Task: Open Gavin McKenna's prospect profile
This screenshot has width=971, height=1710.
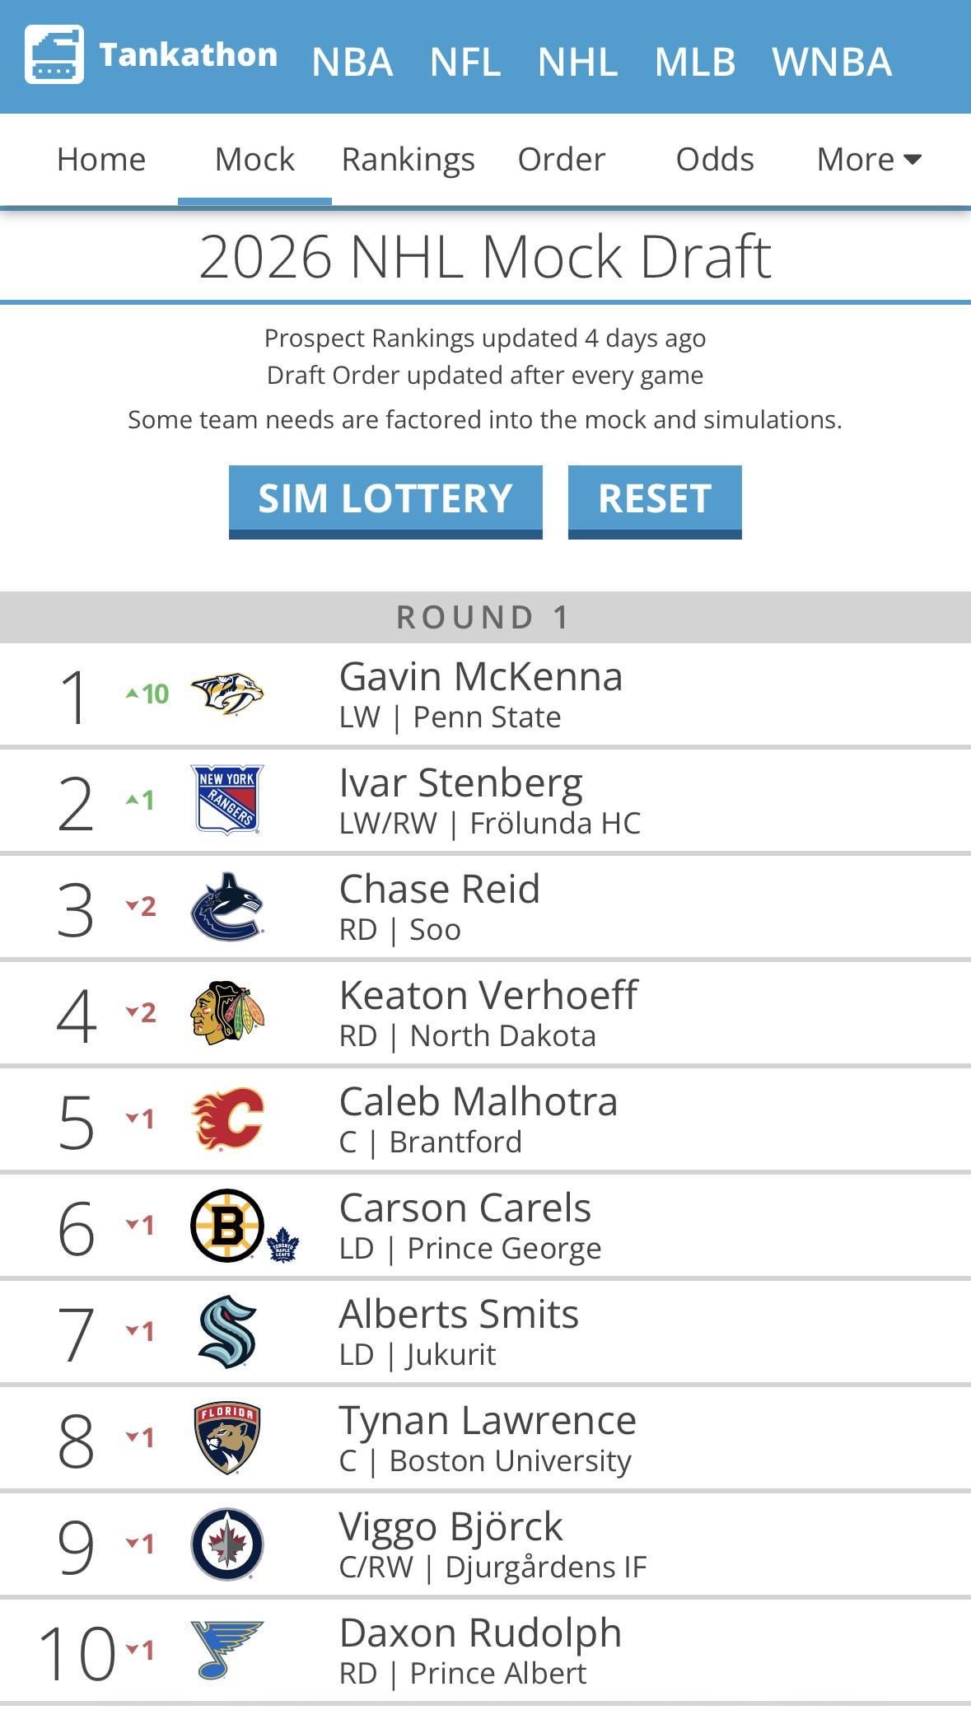Action: click(480, 677)
